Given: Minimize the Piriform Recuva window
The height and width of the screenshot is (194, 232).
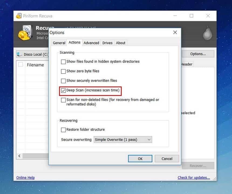Looking at the screenshot, I should [x=175, y=16].
